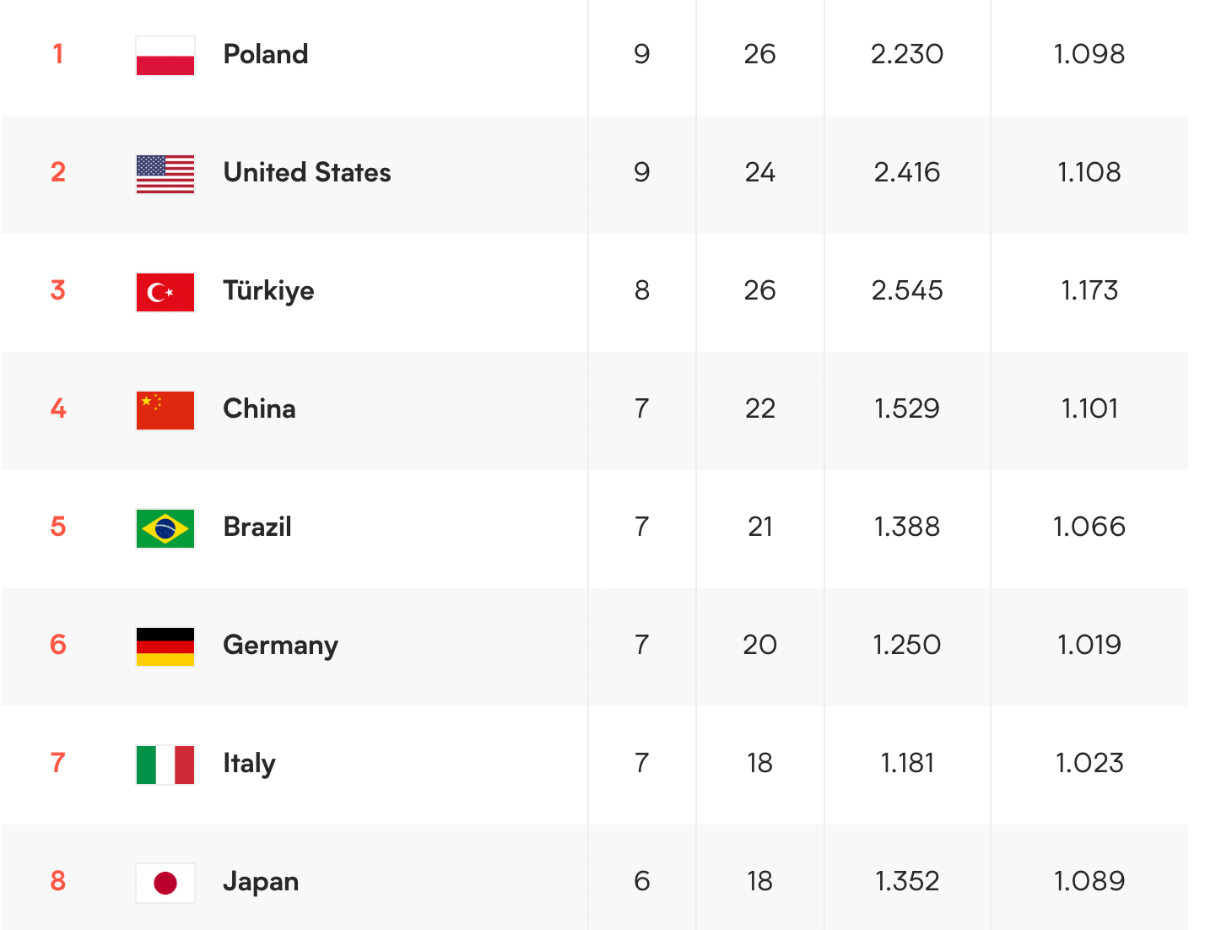The height and width of the screenshot is (930, 1205).
Task: Select the Italy flag icon
Action: point(165,765)
